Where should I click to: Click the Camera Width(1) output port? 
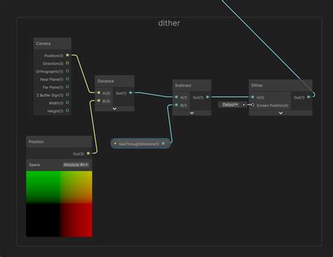[67, 103]
